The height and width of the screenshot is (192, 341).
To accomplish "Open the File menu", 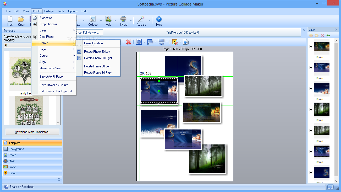I will coord(8,11).
